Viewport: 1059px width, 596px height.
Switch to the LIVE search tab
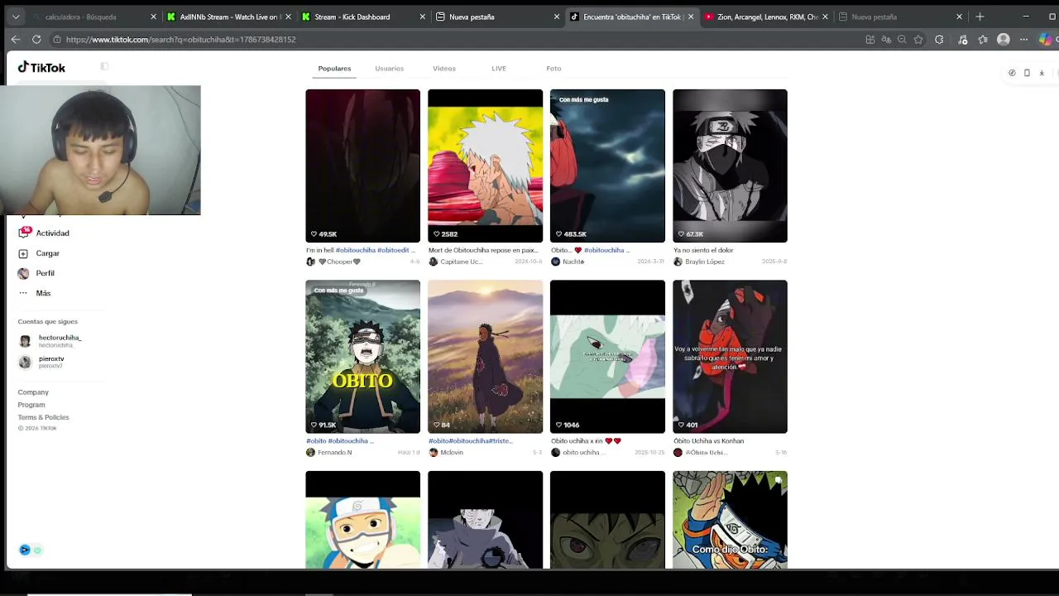(499, 69)
